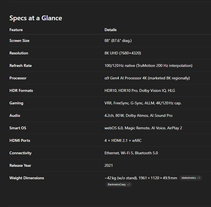Select the 'Specs at a Glance' heading
The width and height of the screenshot is (211, 207).
pos(36,18)
